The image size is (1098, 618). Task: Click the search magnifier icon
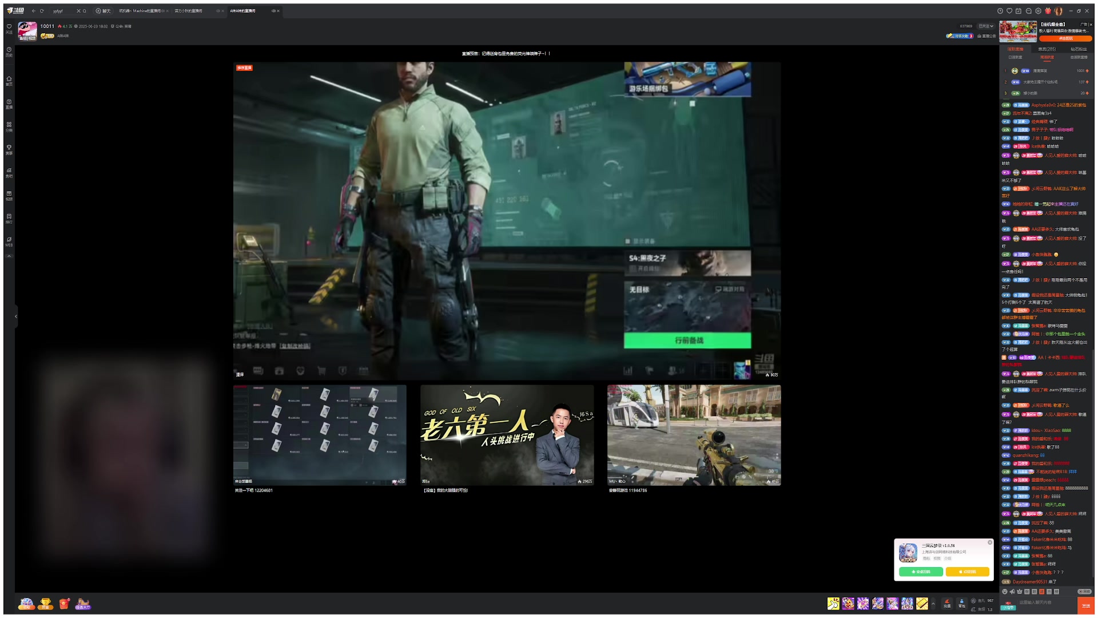(x=85, y=11)
